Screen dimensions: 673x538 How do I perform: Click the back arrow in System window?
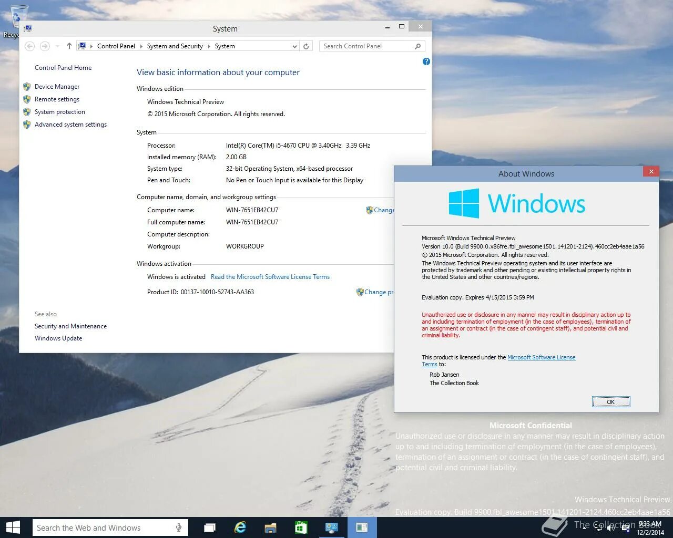coord(30,46)
